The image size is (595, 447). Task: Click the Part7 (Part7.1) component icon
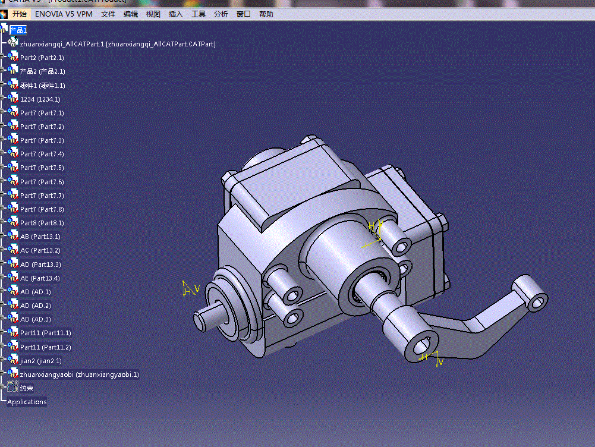coord(13,112)
